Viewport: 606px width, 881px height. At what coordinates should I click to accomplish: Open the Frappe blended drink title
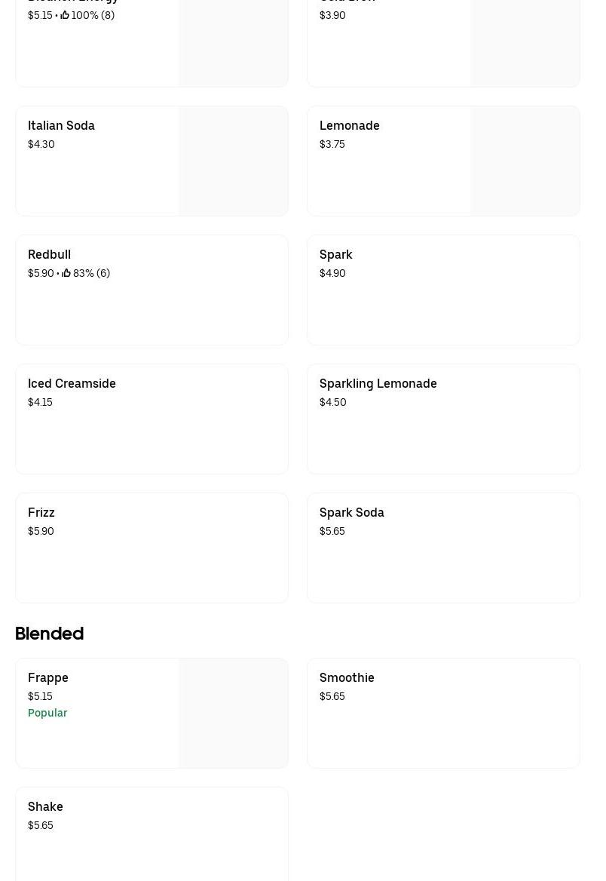click(48, 678)
